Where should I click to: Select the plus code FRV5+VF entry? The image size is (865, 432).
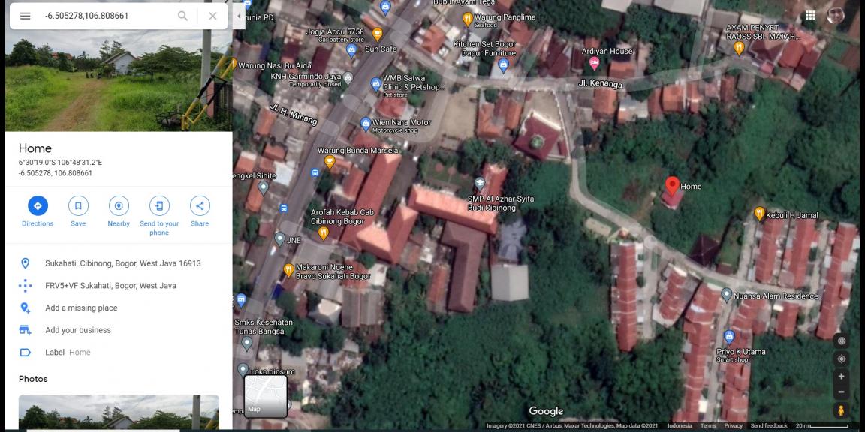click(x=110, y=285)
